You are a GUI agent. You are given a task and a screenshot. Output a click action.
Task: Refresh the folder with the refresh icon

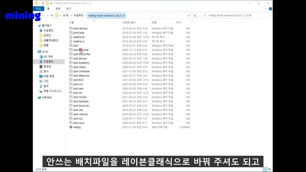click(x=195, y=15)
